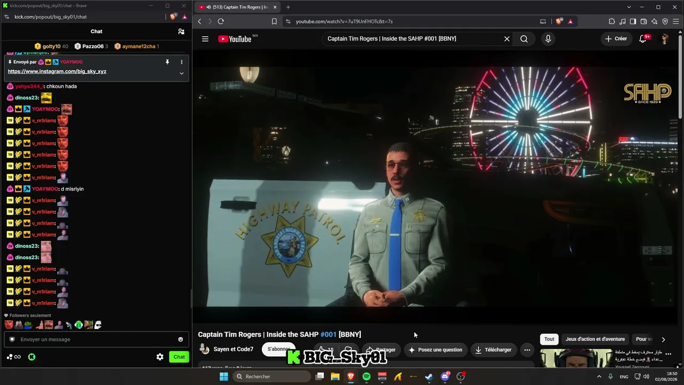The height and width of the screenshot is (385, 684).
Task: Open the YouTube guide hamburger menu
Action: pyautogui.click(x=205, y=38)
